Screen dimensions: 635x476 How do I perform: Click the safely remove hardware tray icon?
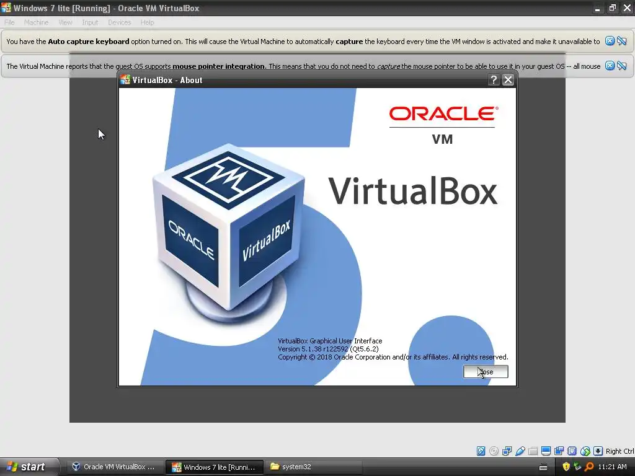tap(577, 467)
